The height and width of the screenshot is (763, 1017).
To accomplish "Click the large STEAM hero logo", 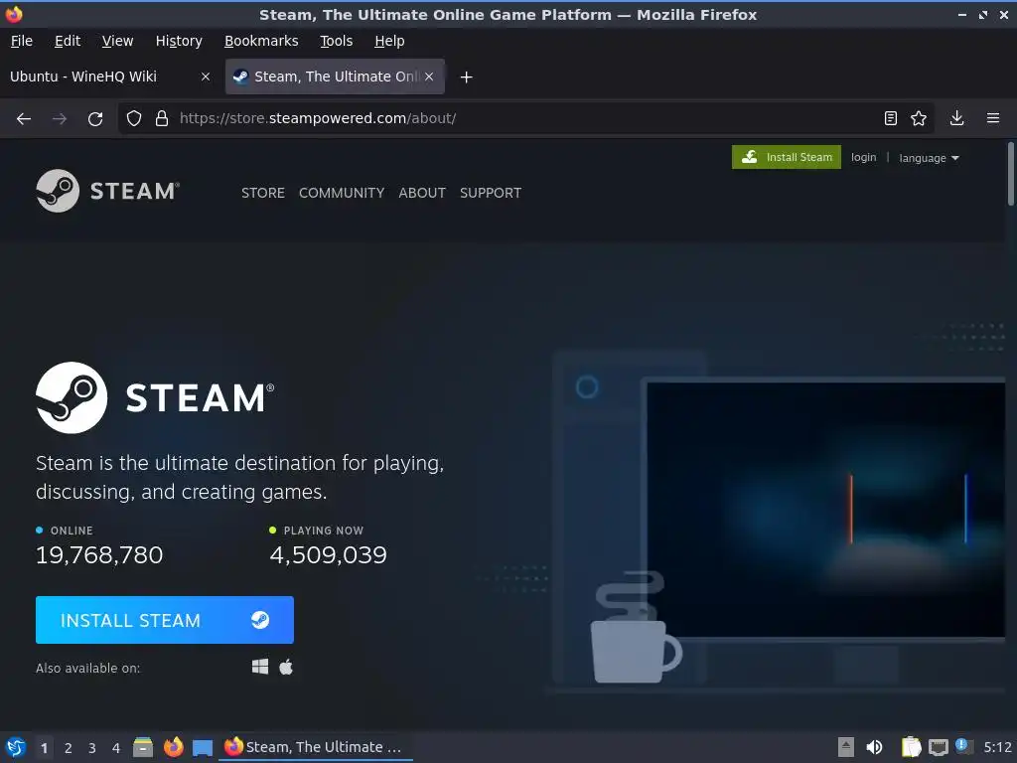I will [x=156, y=397].
